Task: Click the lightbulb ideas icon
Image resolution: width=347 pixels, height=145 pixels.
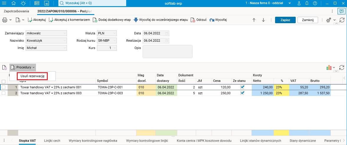Action: coord(23,3)
